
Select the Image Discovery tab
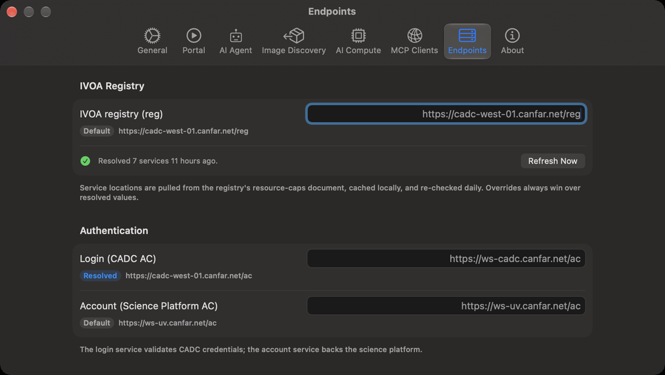(x=293, y=41)
